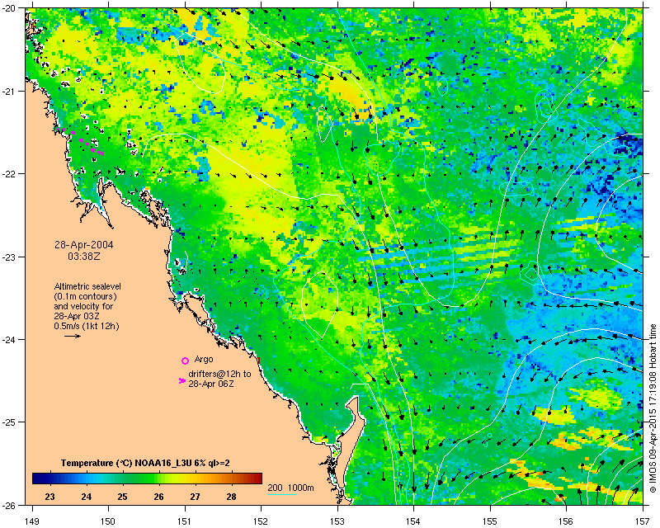Click the colorbar tick label 28
The image size is (660, 528).
pyautogui.click(x=231, y=497)
